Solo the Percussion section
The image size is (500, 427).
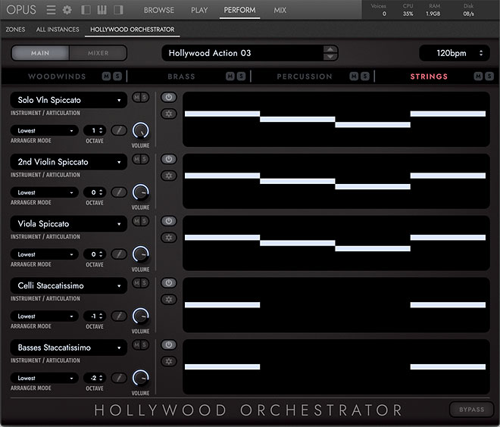click(365, 76)
